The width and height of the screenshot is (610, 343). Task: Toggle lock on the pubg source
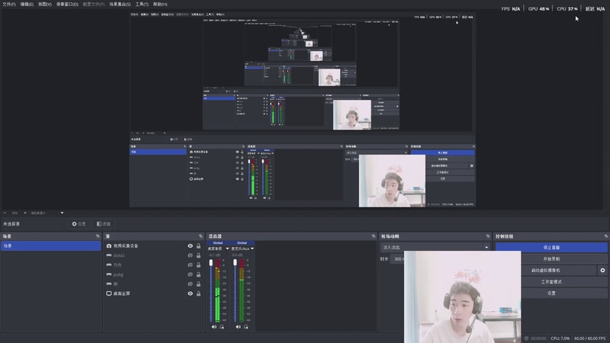(x=198, y=274)
